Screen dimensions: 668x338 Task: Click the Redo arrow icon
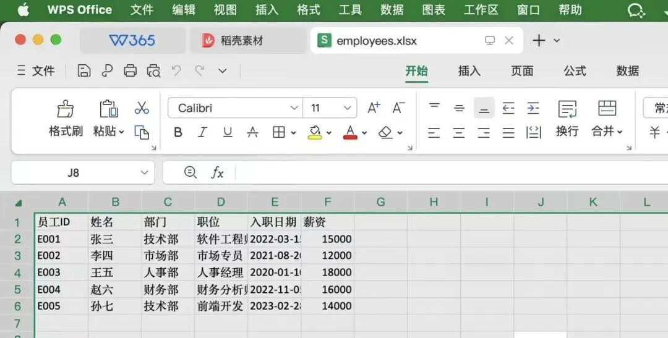[x=199, y=70]
